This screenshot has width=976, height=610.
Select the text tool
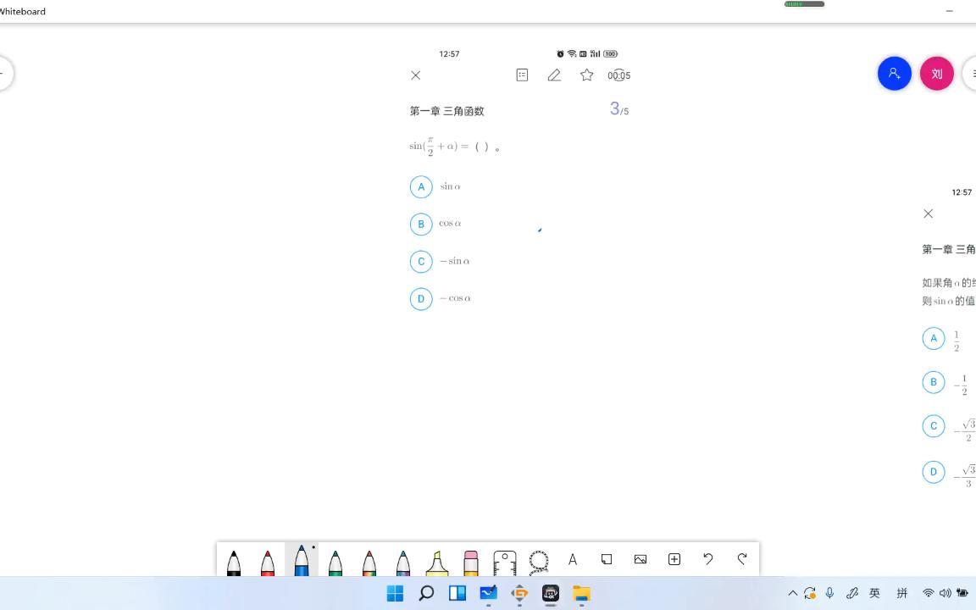pyautogui.click(x=573, y=561)
